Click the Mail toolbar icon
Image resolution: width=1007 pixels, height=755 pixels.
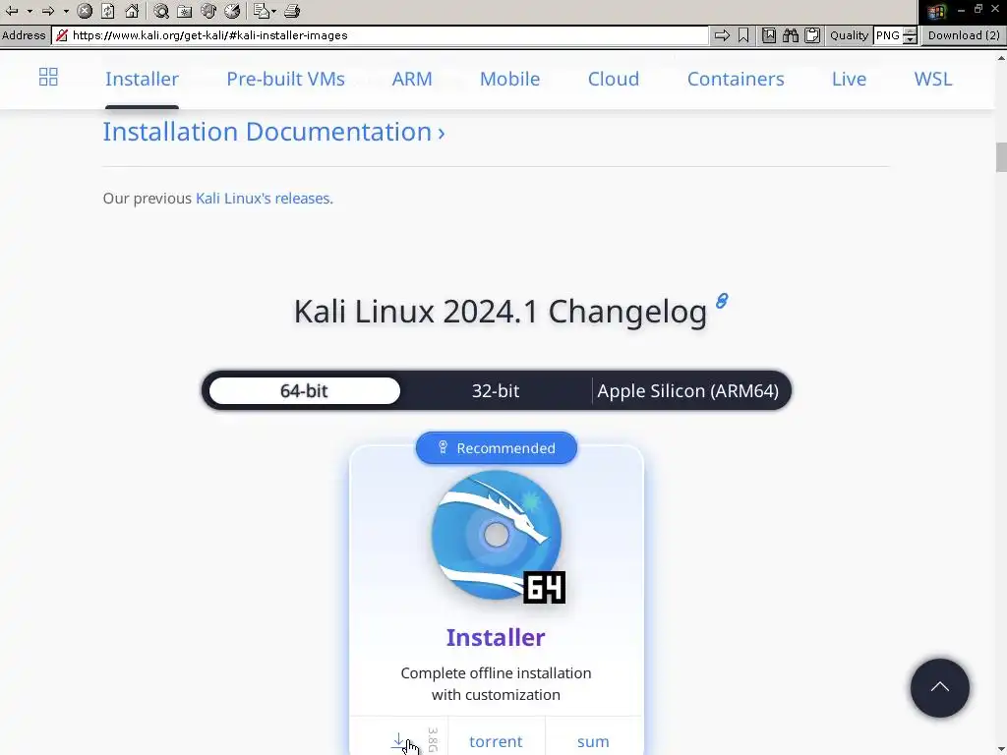[261, 11]
